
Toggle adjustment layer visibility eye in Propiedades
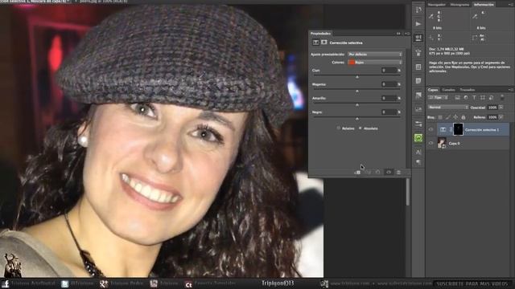(x=389, y=172)
